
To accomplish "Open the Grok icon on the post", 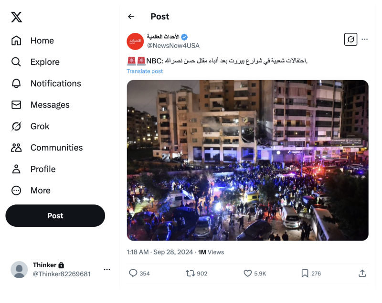I will coord(350,39).
